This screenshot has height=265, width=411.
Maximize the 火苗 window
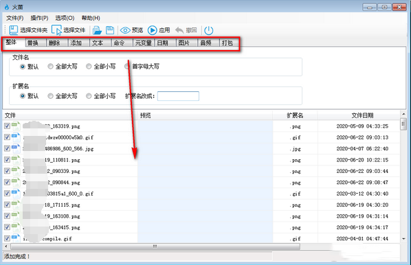[384, 7]
